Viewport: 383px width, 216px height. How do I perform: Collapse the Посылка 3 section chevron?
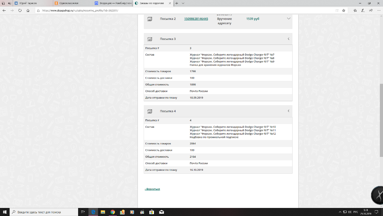pyautogui.click(x=288, y=39)
